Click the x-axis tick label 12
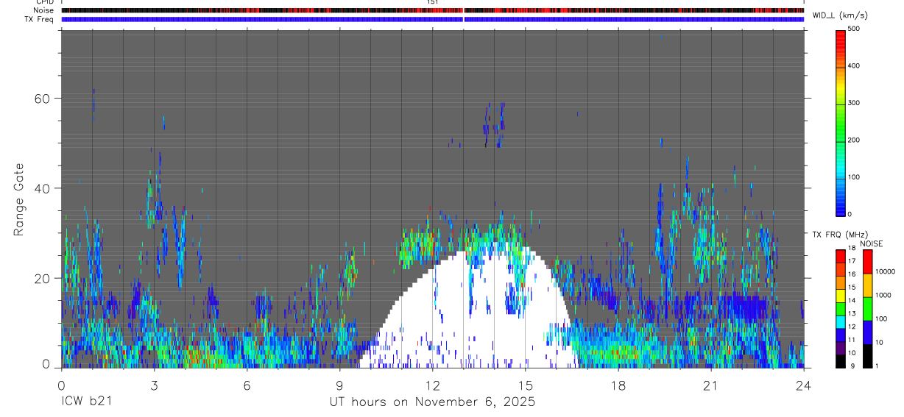Screen dimensions: 904x417 pyautogui.click(x=432, y=385)
